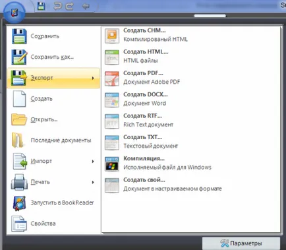Screen dimensions: 286x250
Task: Expand the Экспорт submenu arrow
Action: (93, 78)
